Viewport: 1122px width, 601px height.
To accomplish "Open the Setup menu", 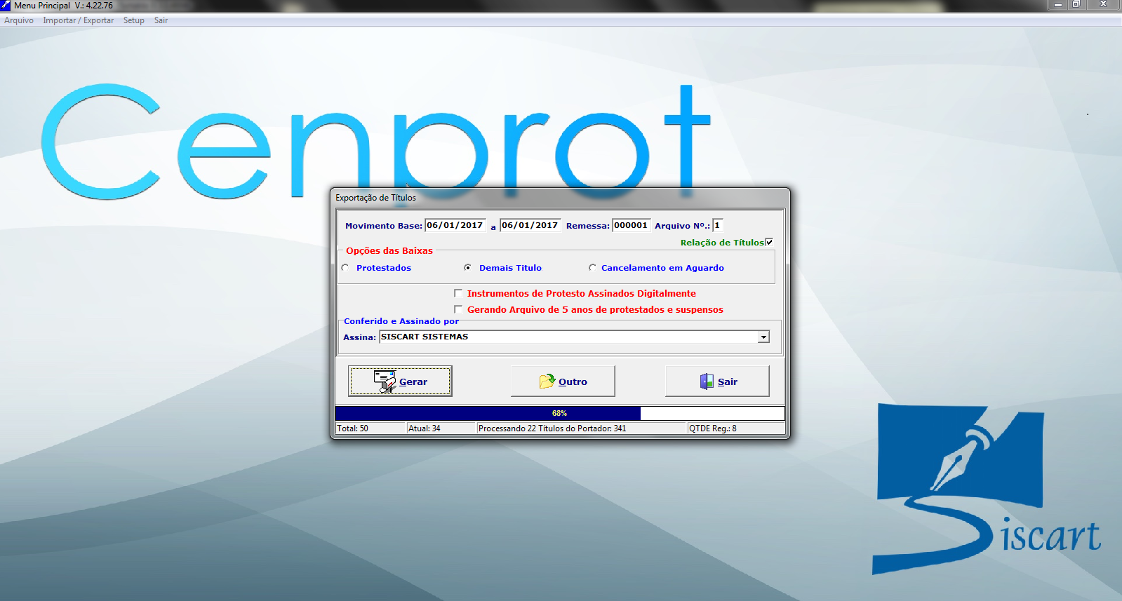I will (x=133, y=20).
